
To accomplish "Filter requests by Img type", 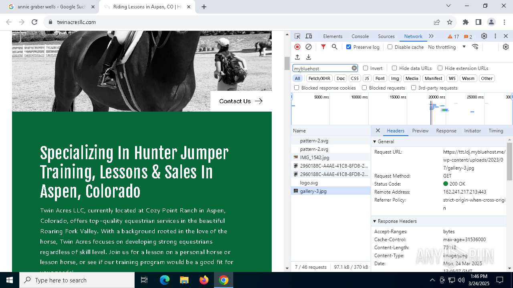I will [x=395, y=78].
